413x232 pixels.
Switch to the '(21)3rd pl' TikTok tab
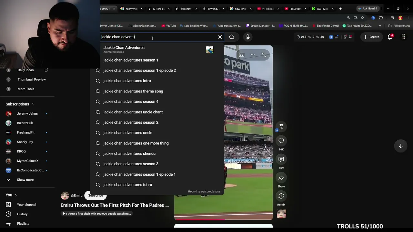(x=159, y=9)
